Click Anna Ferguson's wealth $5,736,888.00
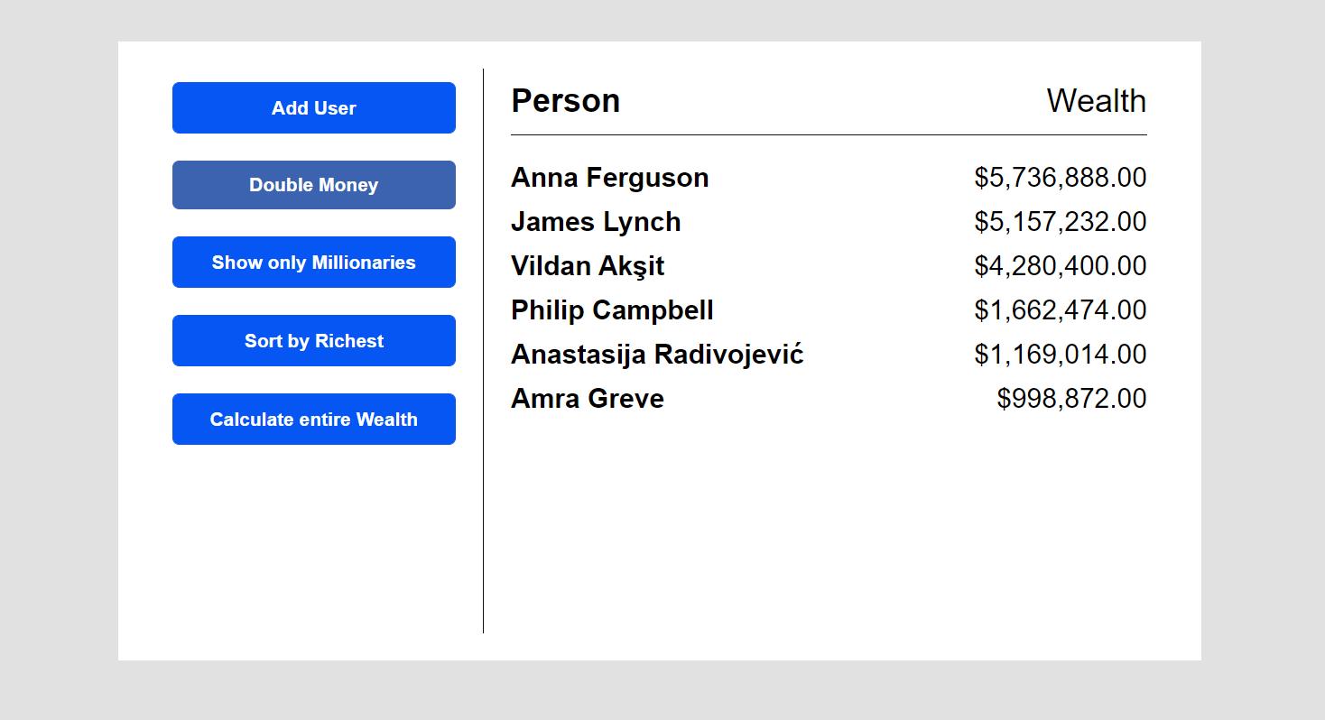This screenshot has height=720, width=1325. pos(1060,178)
